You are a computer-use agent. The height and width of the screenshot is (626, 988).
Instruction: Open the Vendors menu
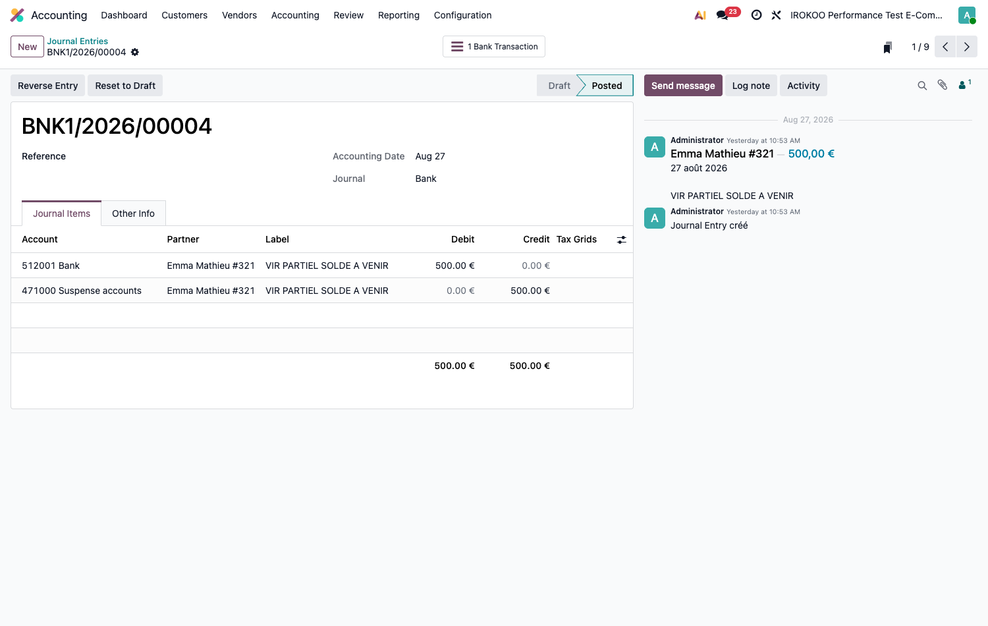click(239, 15)
